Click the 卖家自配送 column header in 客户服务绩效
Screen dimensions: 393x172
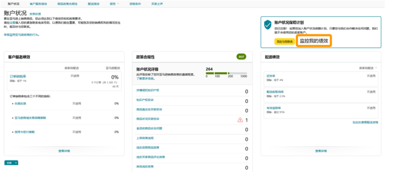(71, 68)
